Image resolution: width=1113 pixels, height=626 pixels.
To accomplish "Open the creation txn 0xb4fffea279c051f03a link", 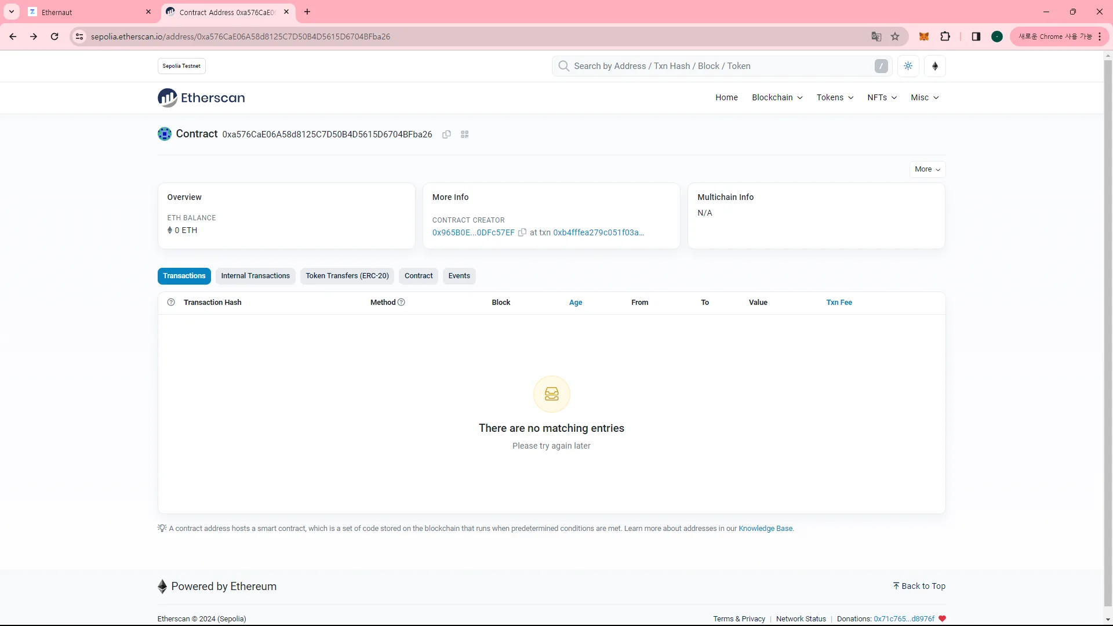I will pos(599,232).
